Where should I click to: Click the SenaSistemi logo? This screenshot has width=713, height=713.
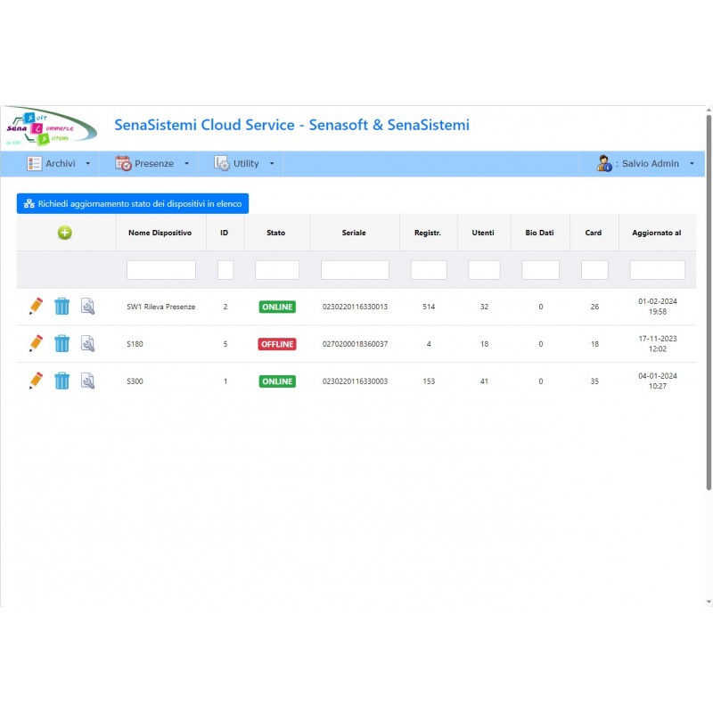(x=51, y=127)
